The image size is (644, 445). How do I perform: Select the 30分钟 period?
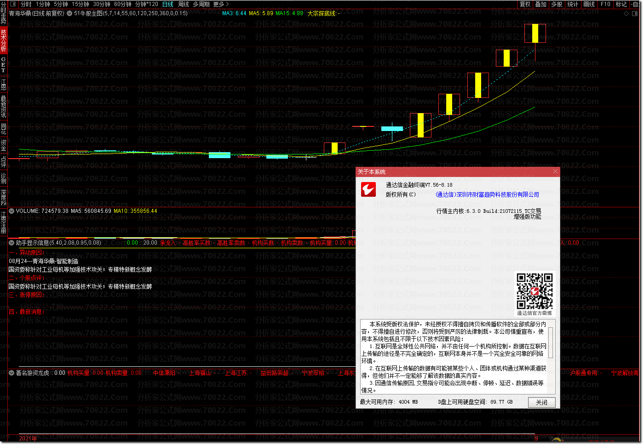click(x=102, y=4)
